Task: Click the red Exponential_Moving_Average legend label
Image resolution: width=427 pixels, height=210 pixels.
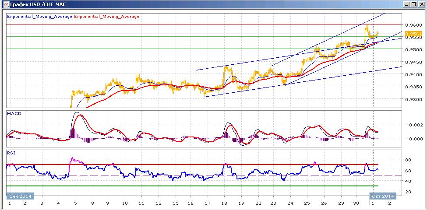Action: tap(106, 17)
